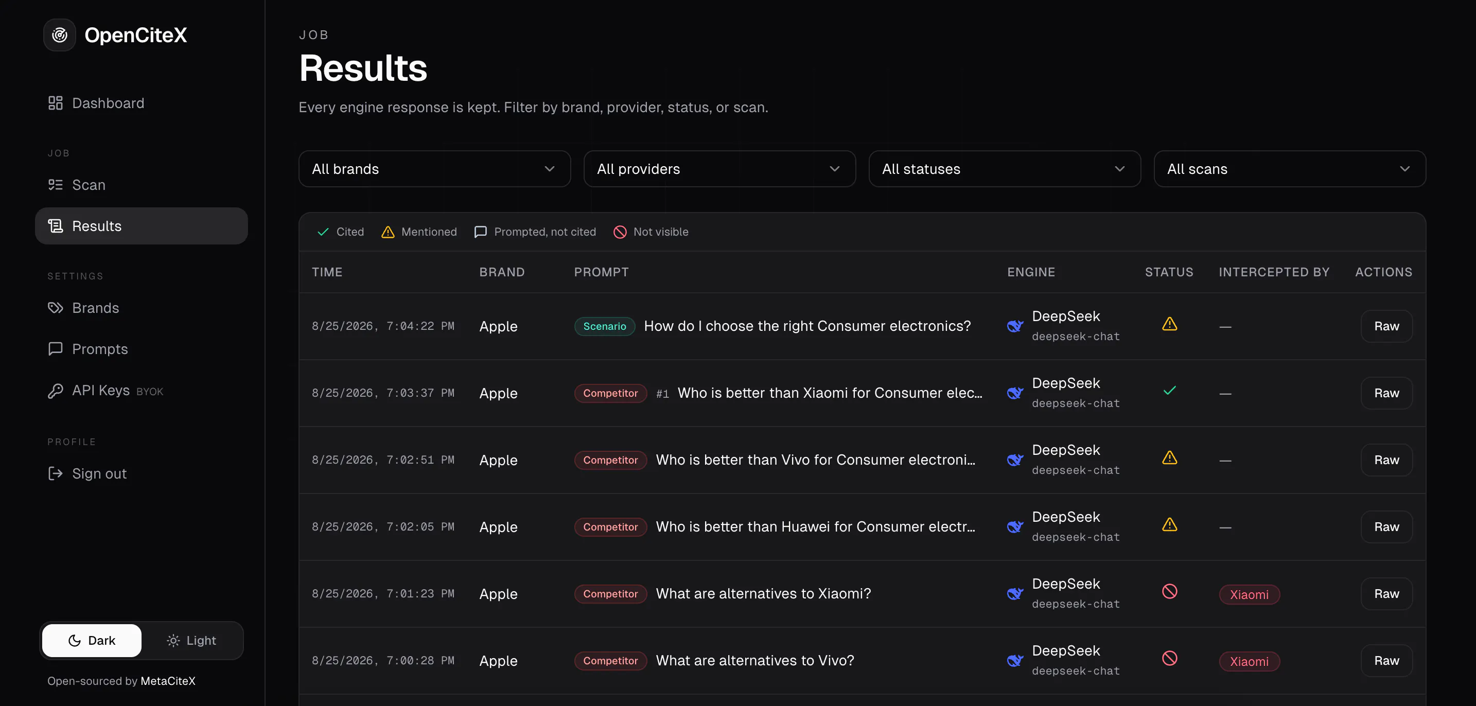This screenshot has height=706, width=1476.
Task: Sign out of the account
Action: pos(142,473)
